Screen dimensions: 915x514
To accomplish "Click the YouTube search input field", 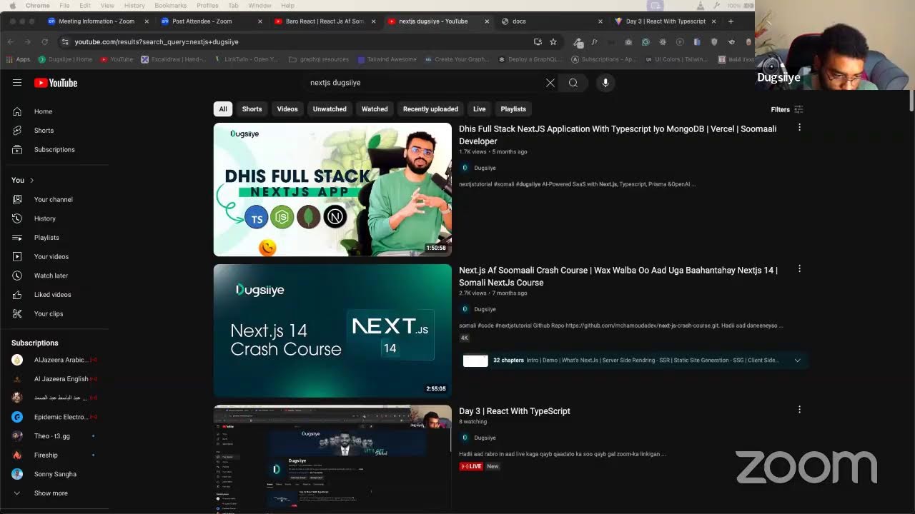I will 424,83.
